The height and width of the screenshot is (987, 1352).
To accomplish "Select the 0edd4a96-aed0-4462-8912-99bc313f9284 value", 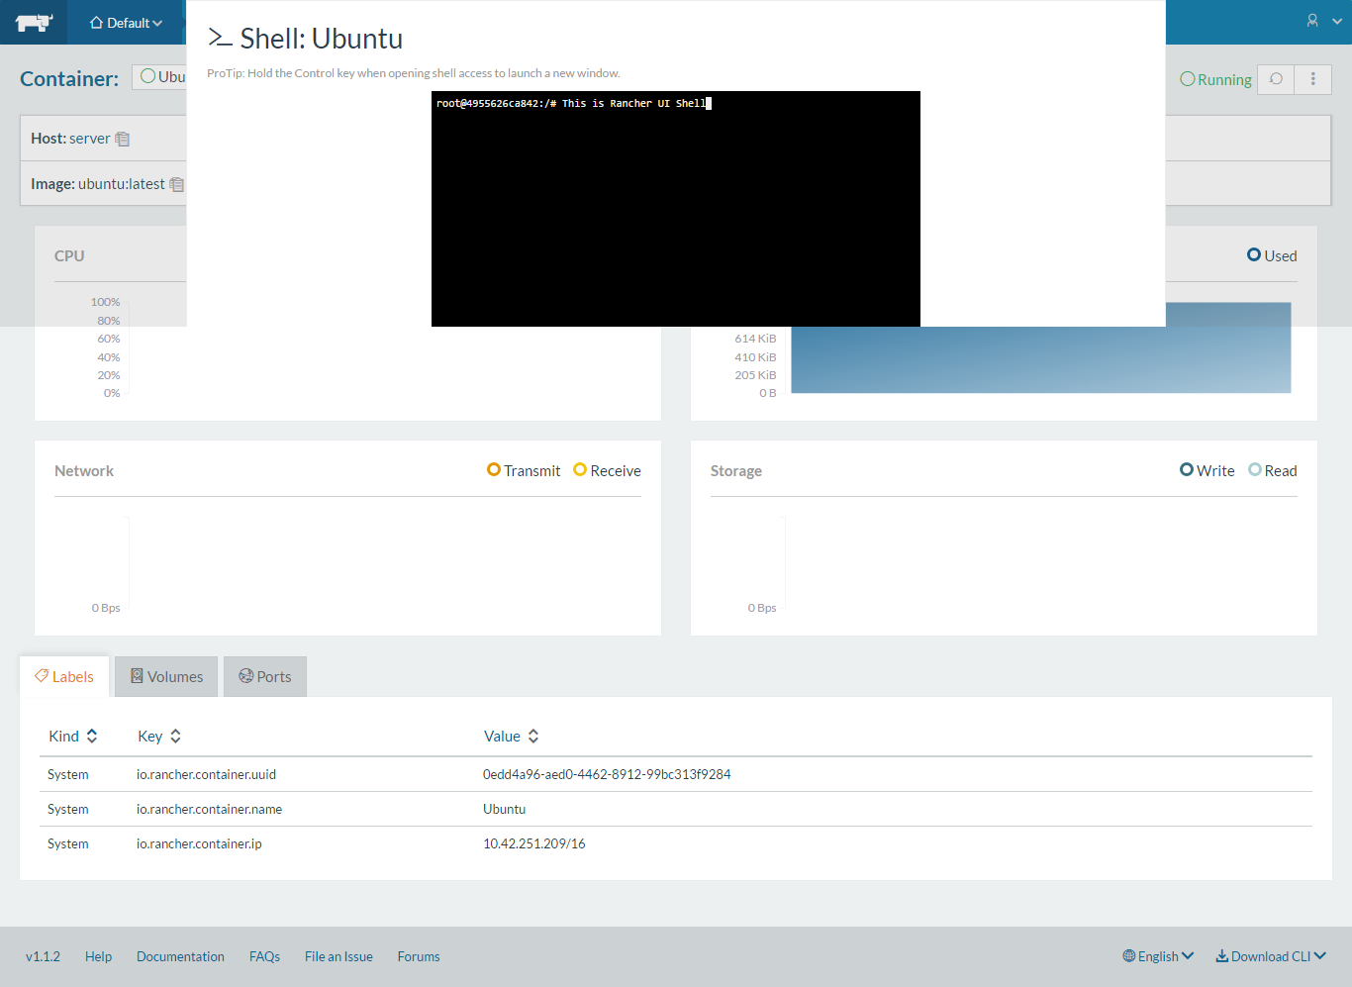I will (607, 774).
